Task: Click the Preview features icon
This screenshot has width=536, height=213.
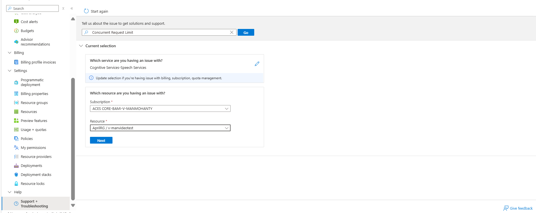Action: click(16, 121)
